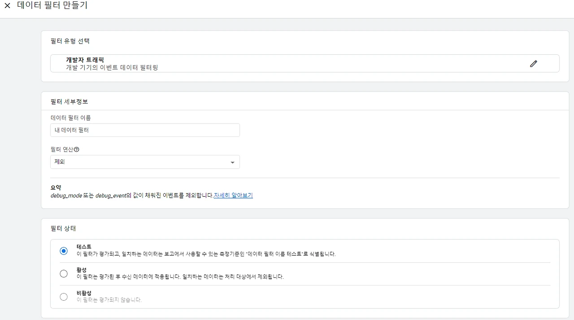Viewport: 574px width, 320px height.
Task: Click the 필터 세부정보 heading
Action: point(70,102)
